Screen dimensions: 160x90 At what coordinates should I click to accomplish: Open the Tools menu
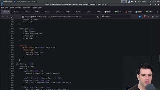click(x=35, y=7)
